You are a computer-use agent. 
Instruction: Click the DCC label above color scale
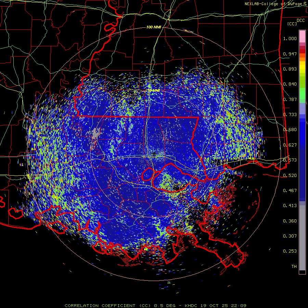(300, 21)
